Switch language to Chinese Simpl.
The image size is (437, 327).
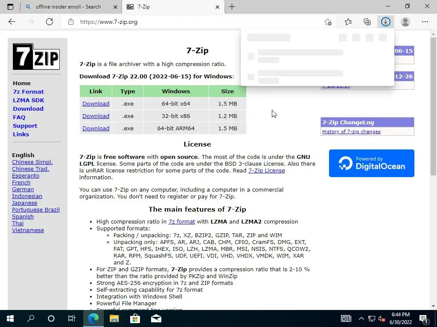pyautogui.click(x=32, y=162)
